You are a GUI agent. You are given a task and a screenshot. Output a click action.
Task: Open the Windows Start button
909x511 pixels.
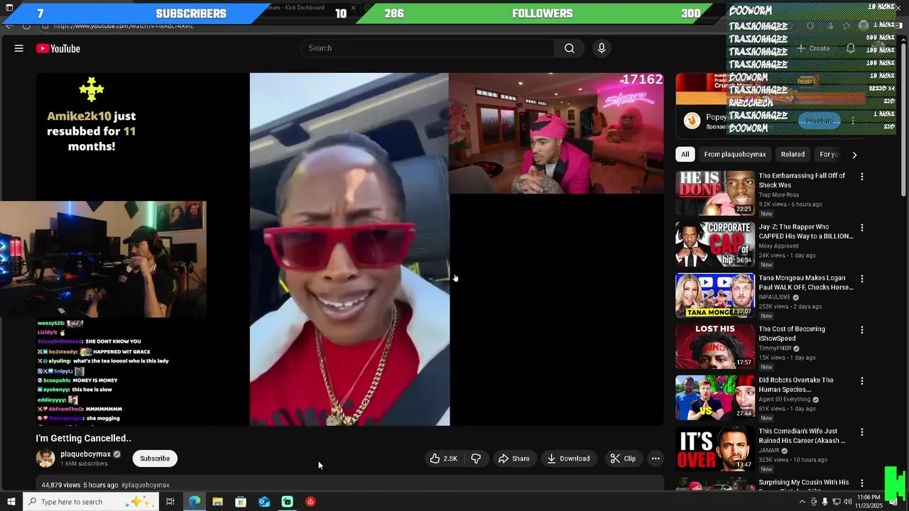[x=11, y=502]
